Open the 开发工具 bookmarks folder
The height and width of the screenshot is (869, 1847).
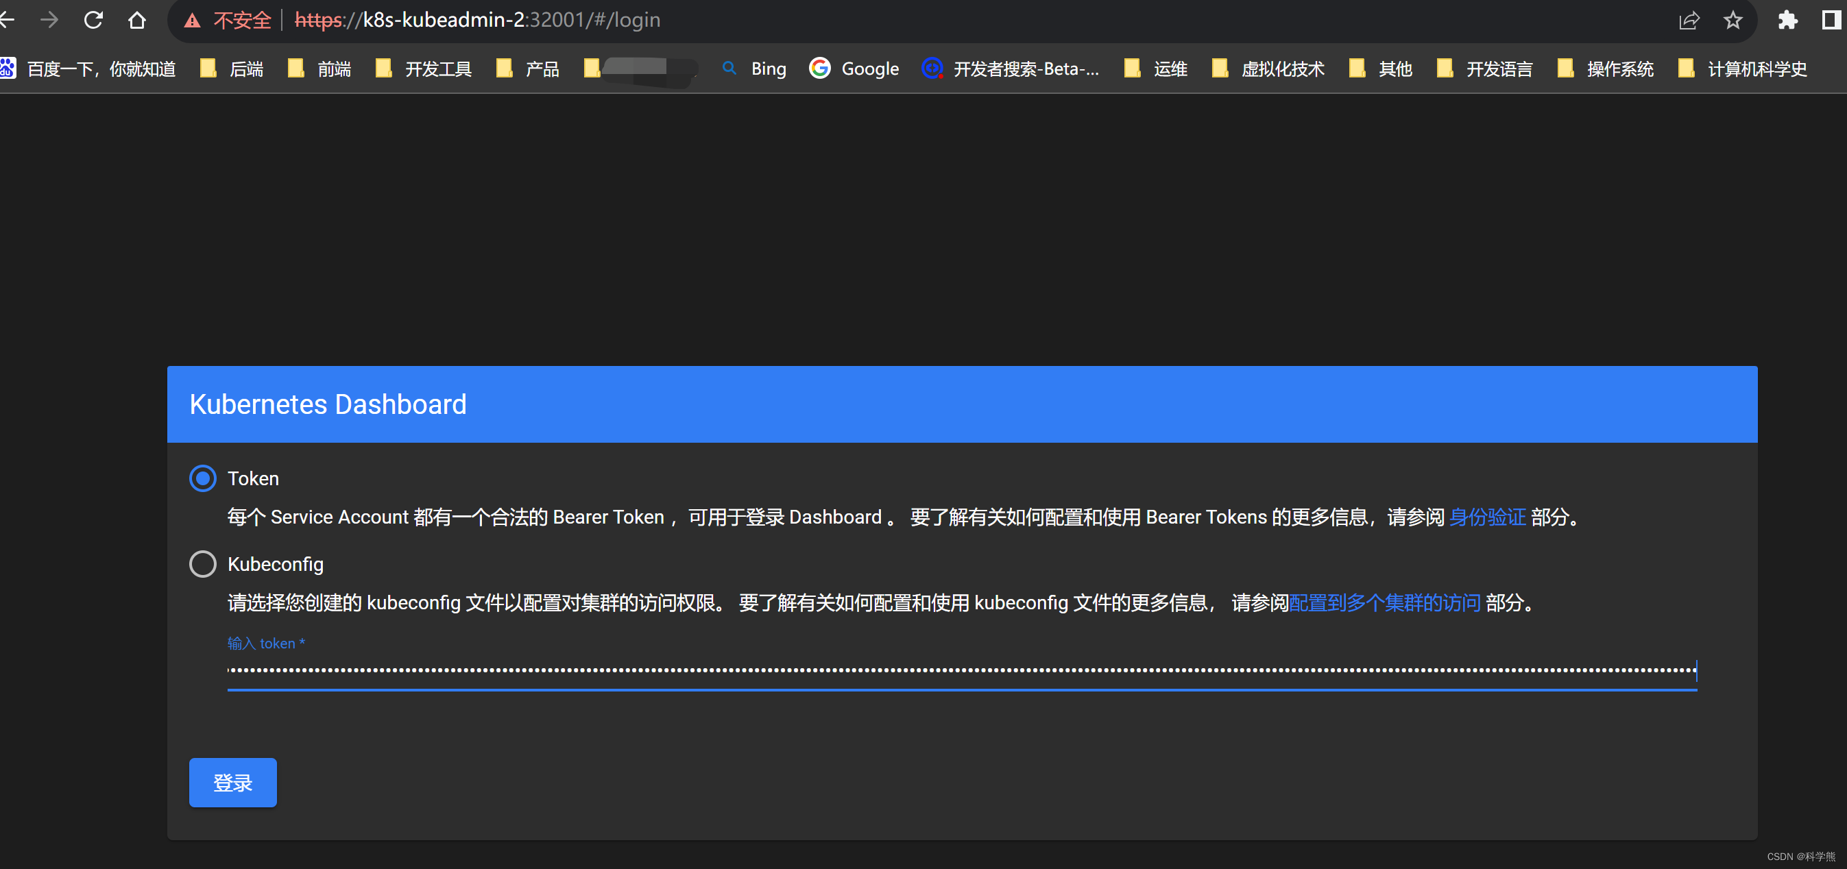(x=424, y=69)
